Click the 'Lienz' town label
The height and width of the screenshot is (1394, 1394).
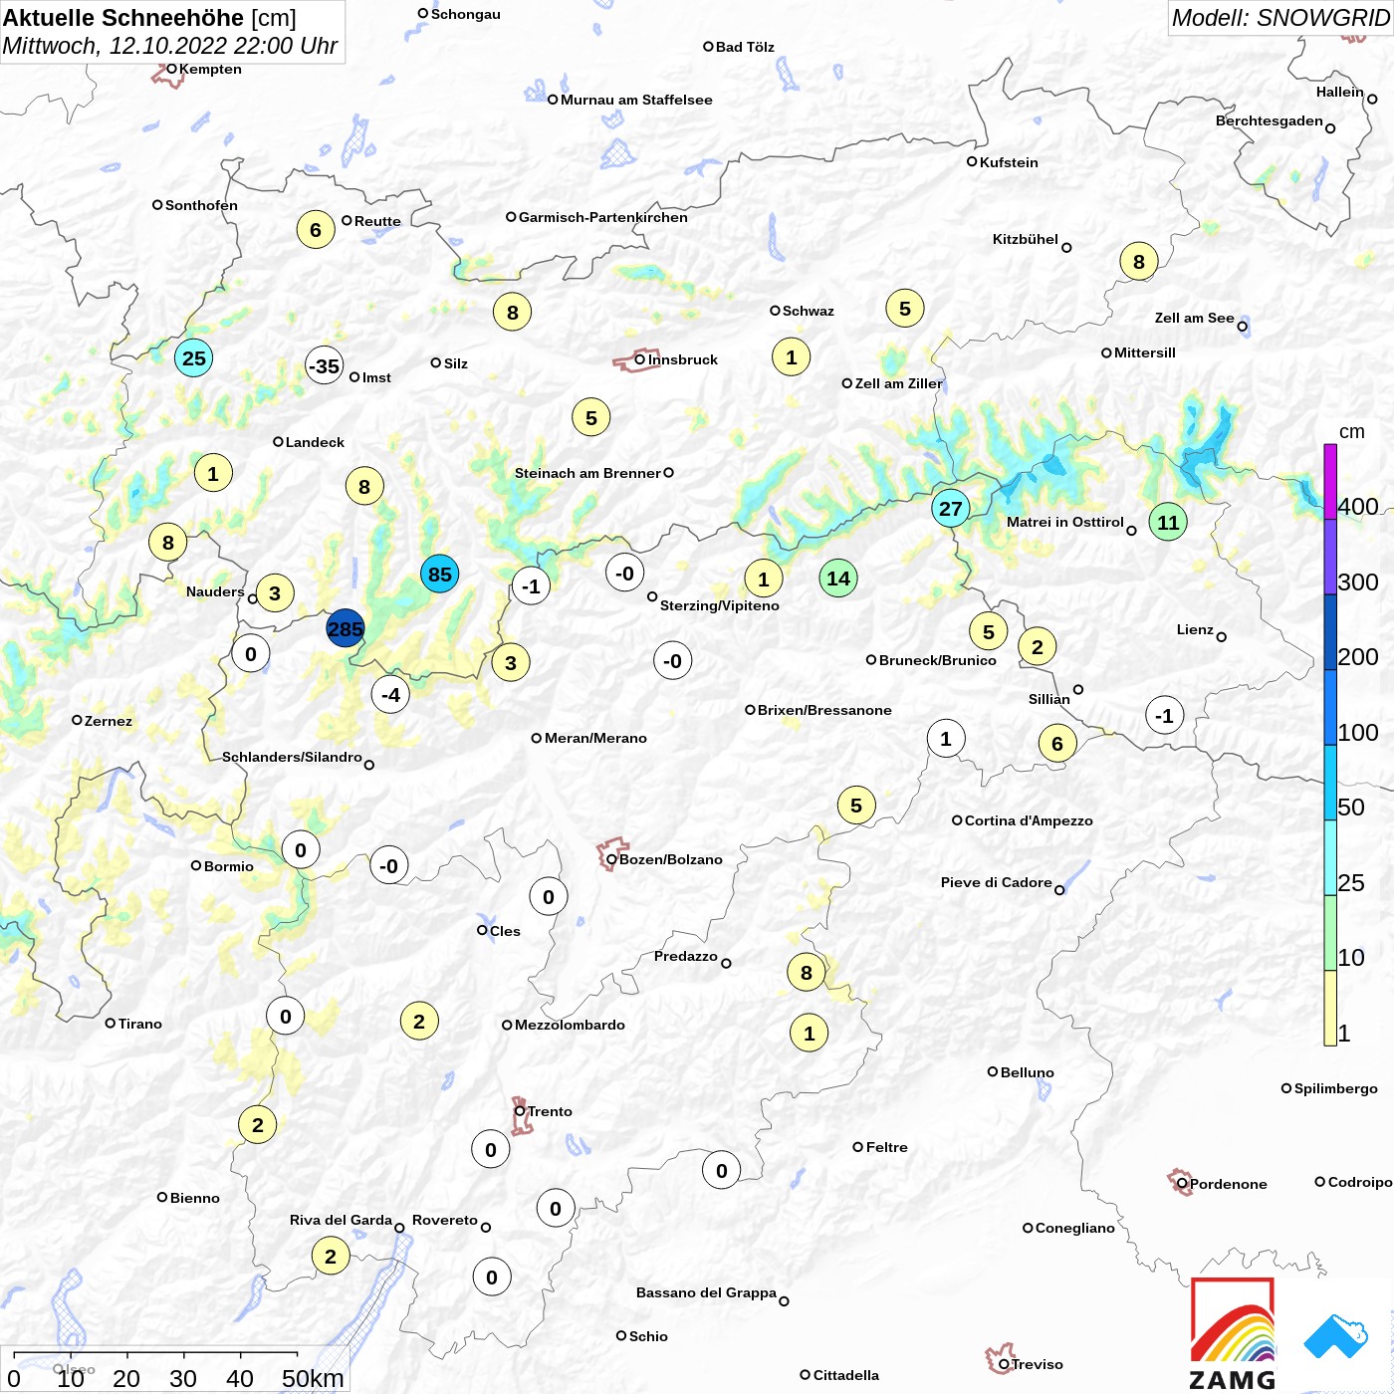(x=1195, y=629)
